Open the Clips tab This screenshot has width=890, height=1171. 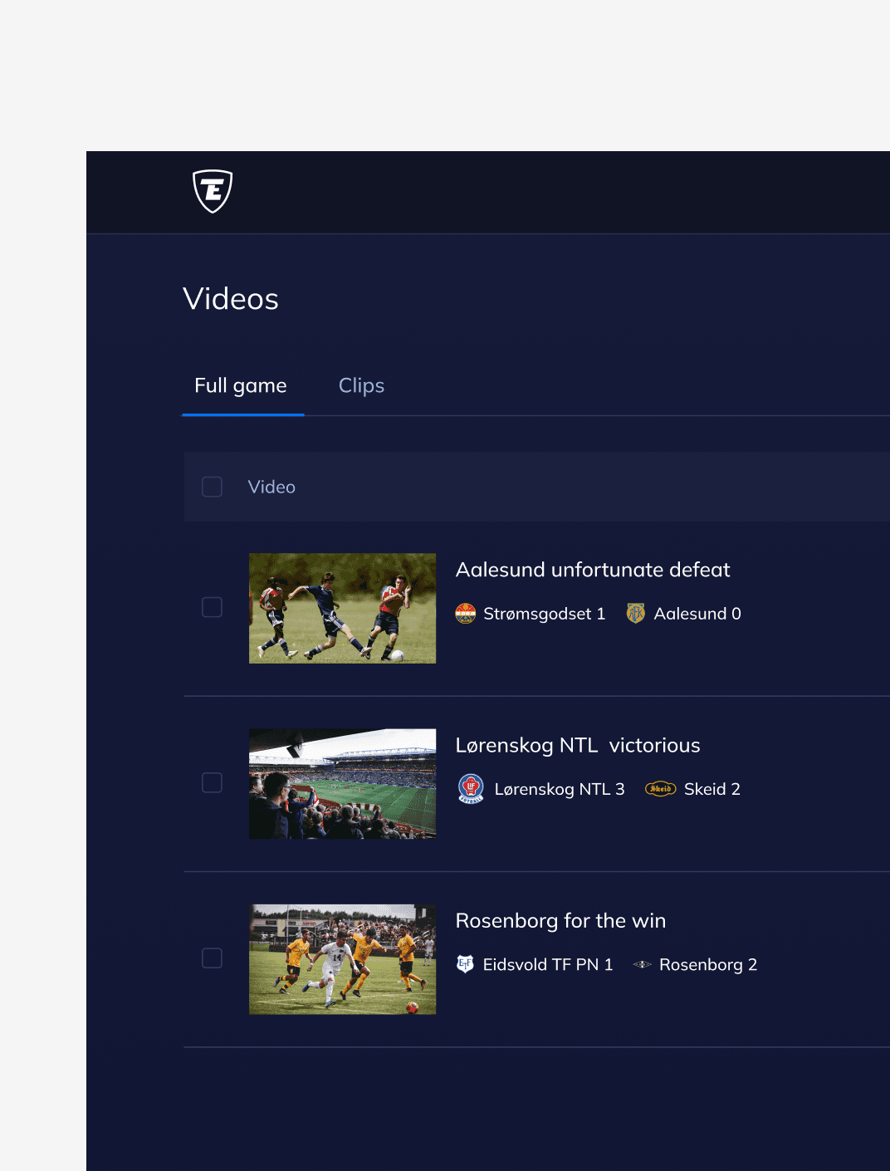pyautogui.click(x=361, y=385)
